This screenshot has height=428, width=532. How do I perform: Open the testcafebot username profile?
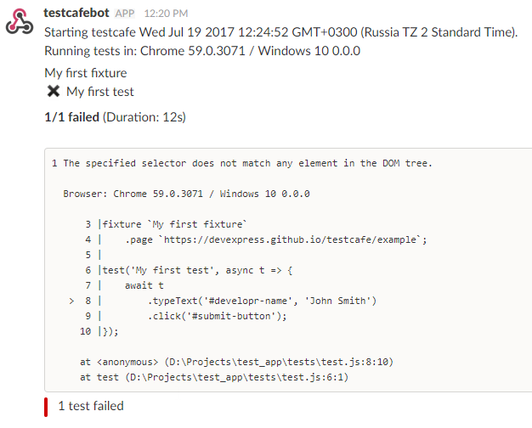tap(76, 14)
